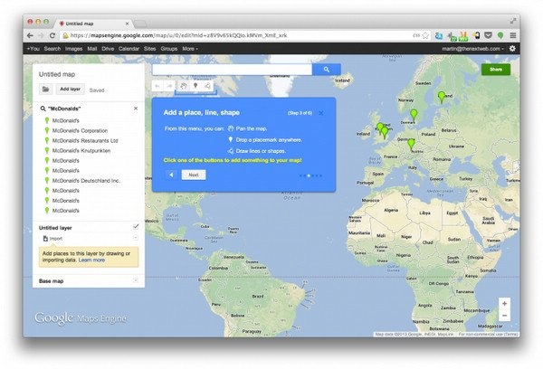Select the pan hand tool
Image resolution: width=543 pixels, height=369 pixels.
[184, 86]
